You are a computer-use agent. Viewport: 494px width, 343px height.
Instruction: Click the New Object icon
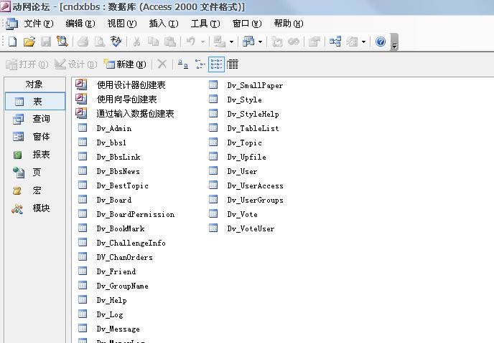click(x=352, y=42)
